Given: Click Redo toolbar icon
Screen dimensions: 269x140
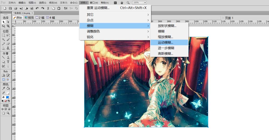Looking at the screenshot, I should click(43, 8).
